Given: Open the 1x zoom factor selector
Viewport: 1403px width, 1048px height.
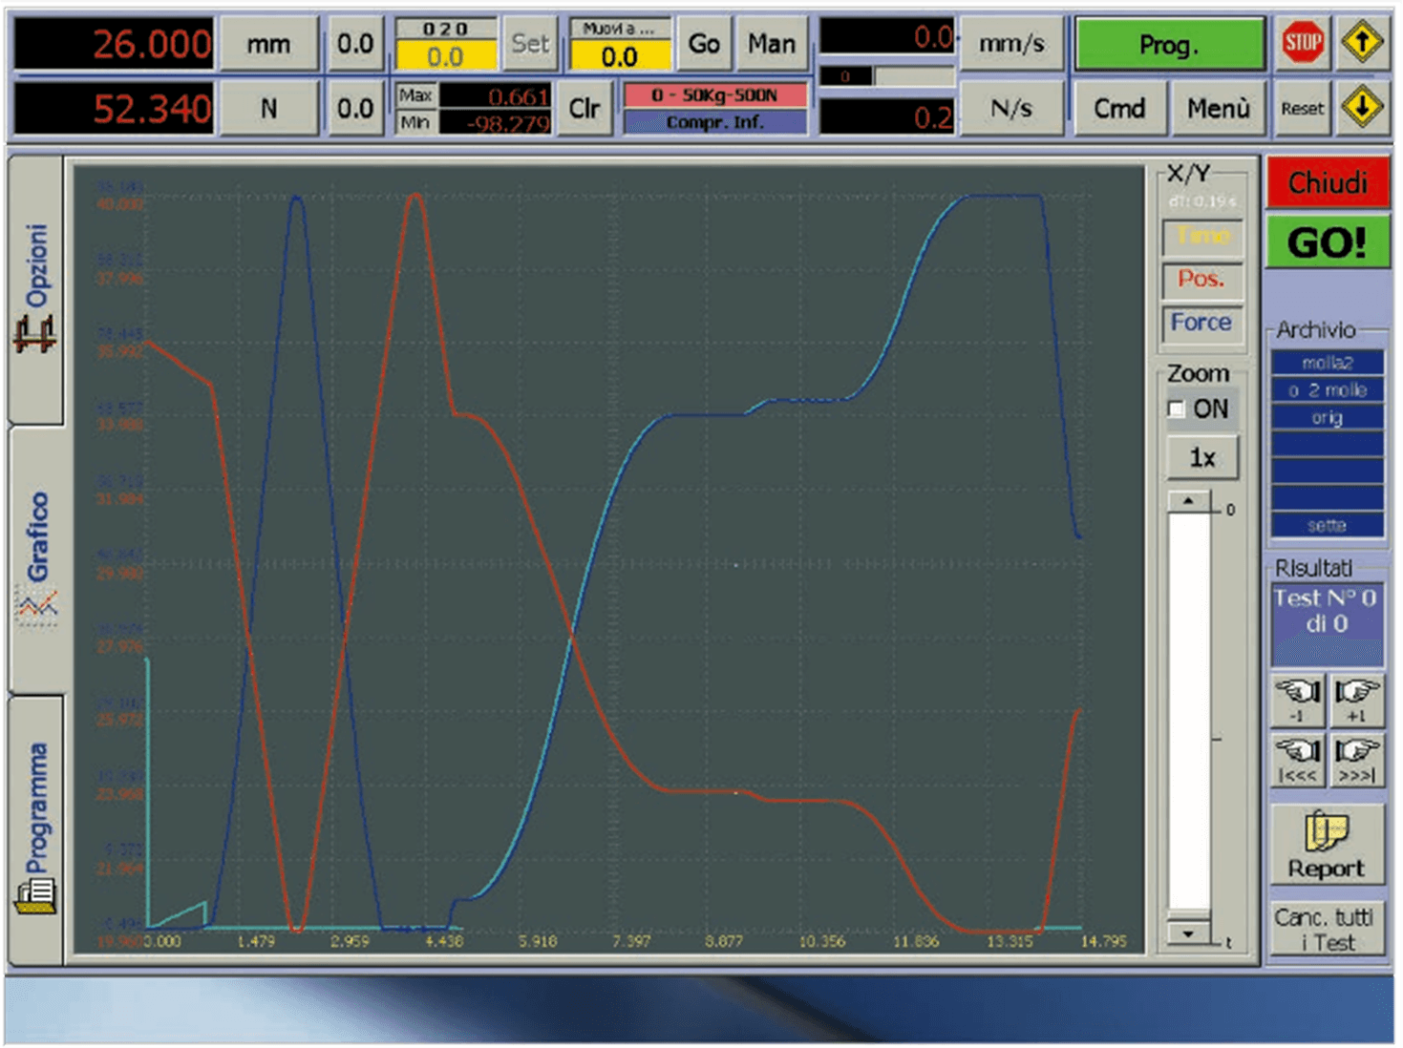Looking at the screenshot, I should [1202, 458].
